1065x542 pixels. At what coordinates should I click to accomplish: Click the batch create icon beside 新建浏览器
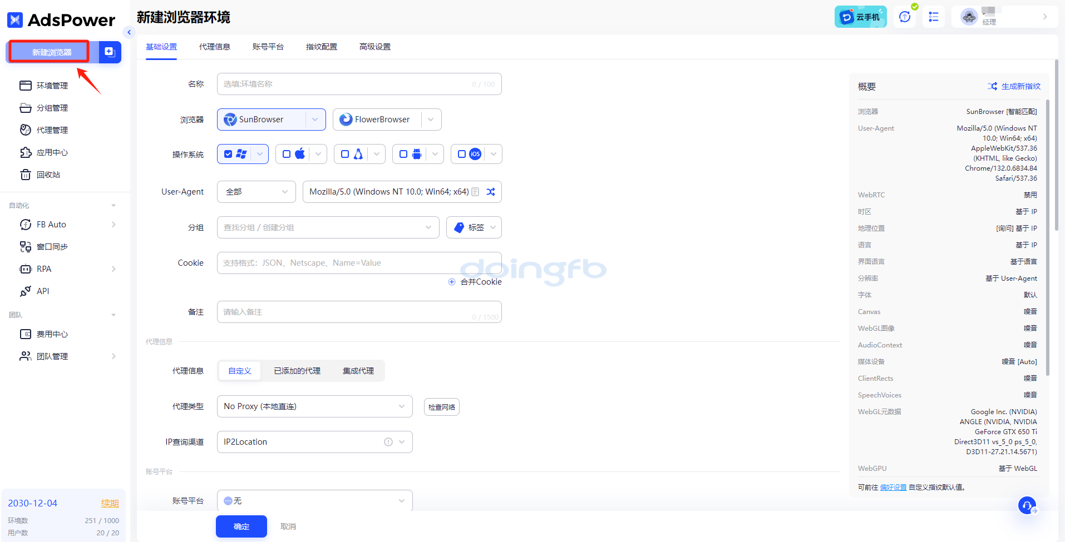pyautogui.click(x=110, y=52)
